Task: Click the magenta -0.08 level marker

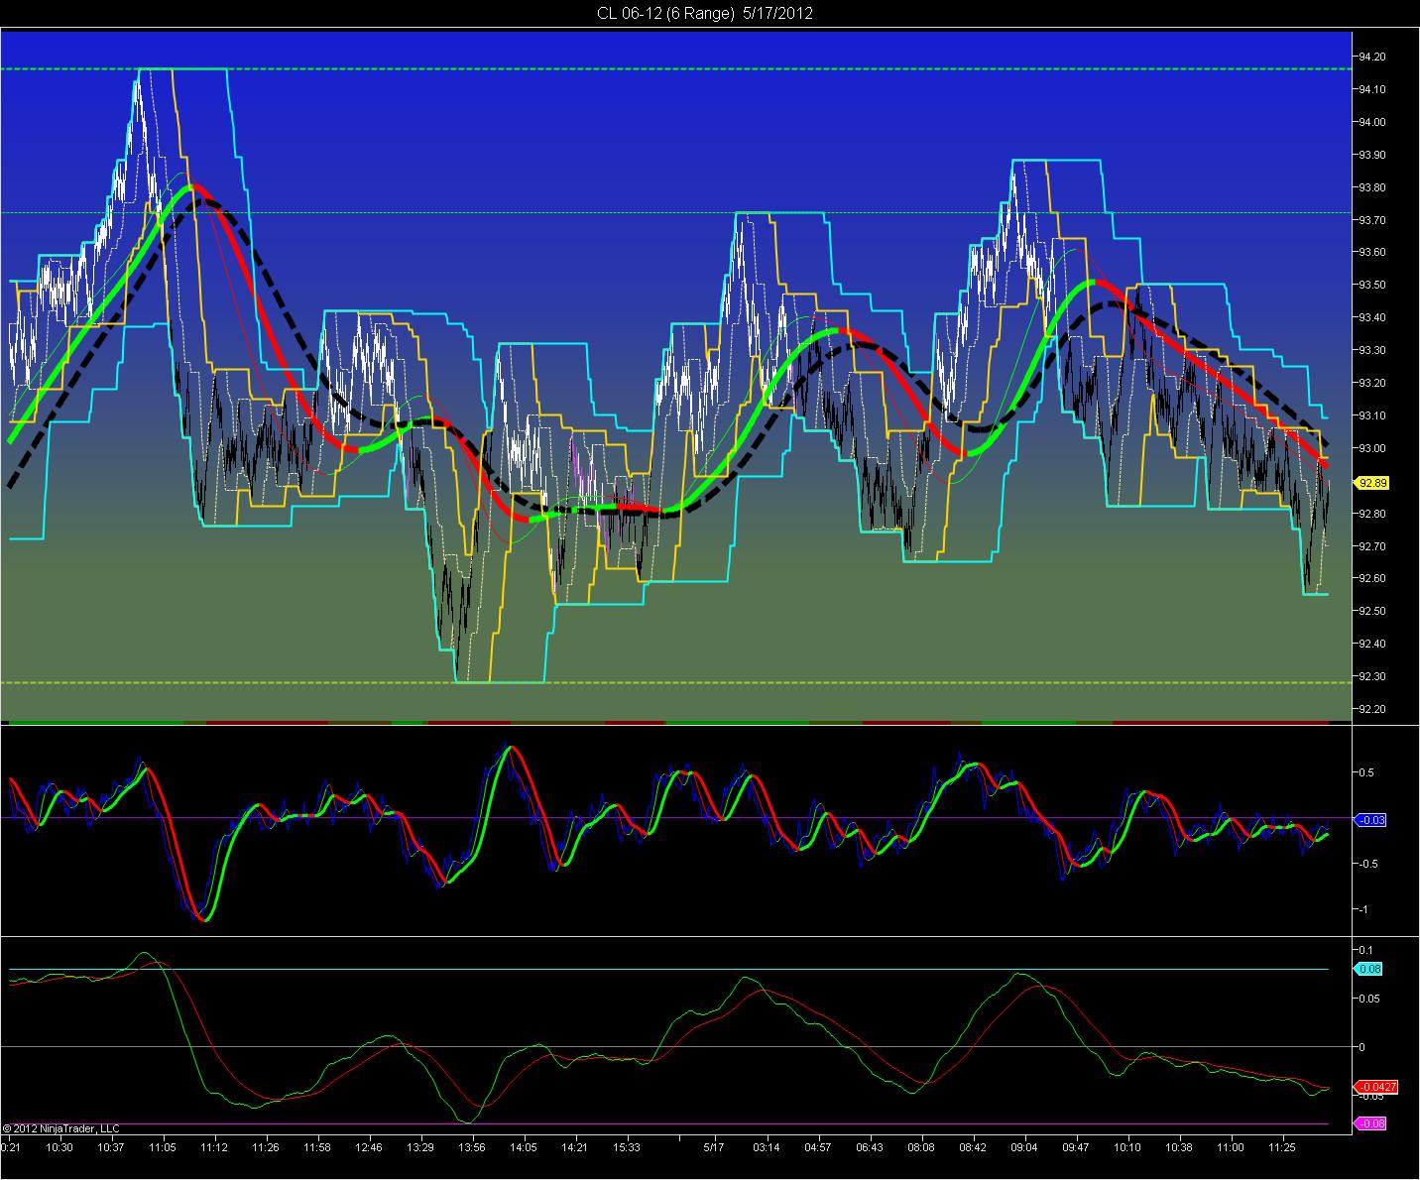Action: coord(1369,1123)
